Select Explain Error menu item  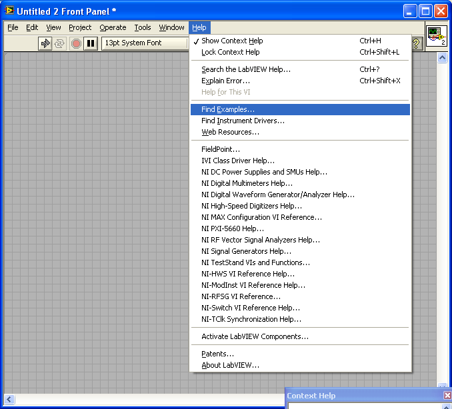pyautogui.click(x=300, y=81)
